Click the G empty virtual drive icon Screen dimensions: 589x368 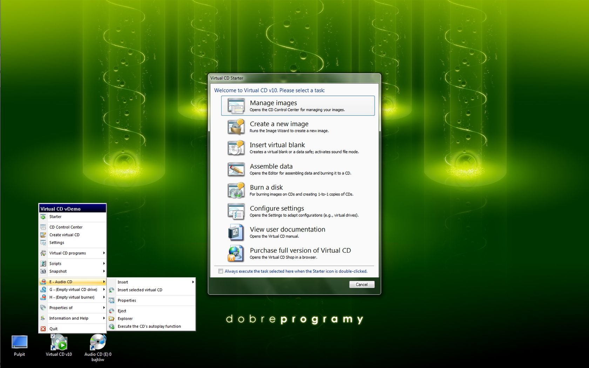point(43,289)
